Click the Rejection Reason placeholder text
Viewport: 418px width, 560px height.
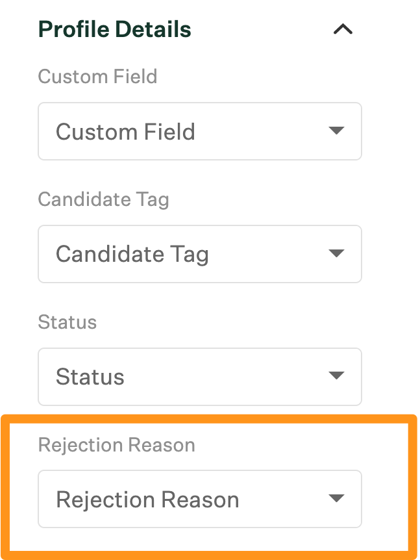click(147, 498)
